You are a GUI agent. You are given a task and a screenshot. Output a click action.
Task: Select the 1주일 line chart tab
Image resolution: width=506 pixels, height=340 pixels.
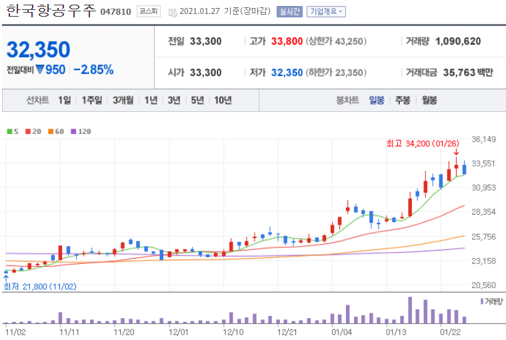pyautogui.click(x=91, y=100)
